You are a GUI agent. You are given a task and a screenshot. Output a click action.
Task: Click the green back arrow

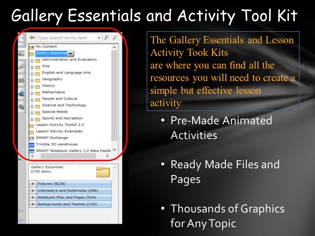[32, 37]
